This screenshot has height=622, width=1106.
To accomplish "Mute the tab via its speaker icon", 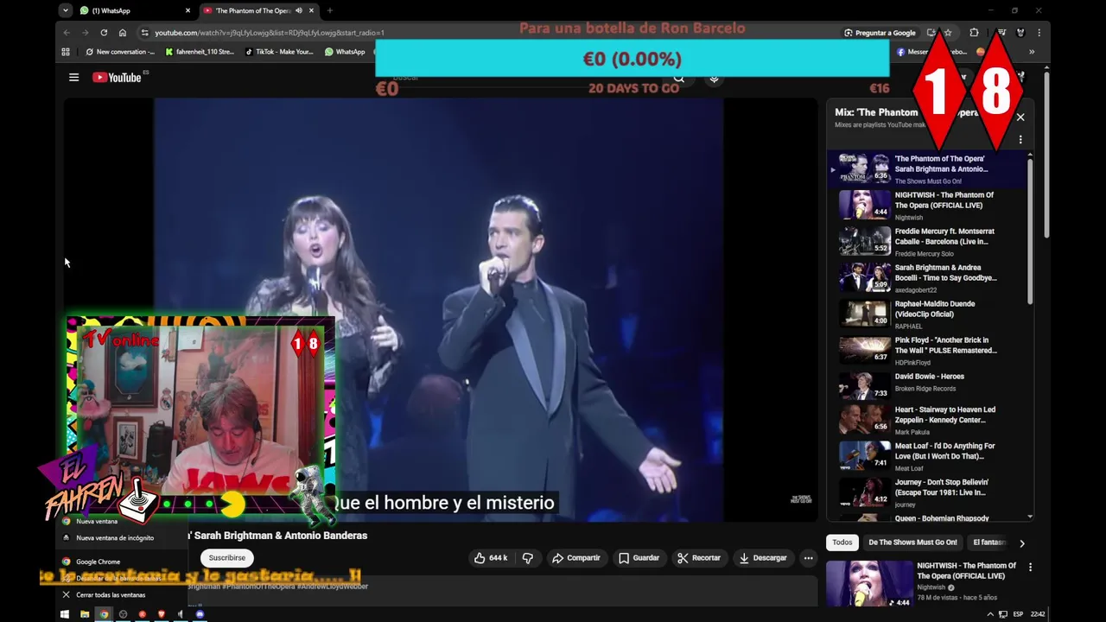I will click(299, 10).
